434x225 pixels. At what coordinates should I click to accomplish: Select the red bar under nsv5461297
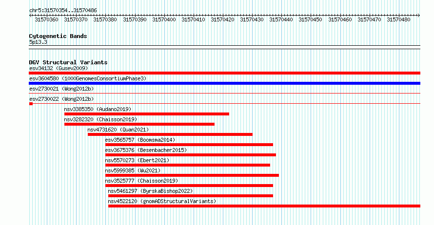click(191, 196)
